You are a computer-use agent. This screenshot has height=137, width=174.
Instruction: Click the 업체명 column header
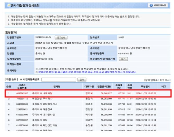[x=57, y=86]
